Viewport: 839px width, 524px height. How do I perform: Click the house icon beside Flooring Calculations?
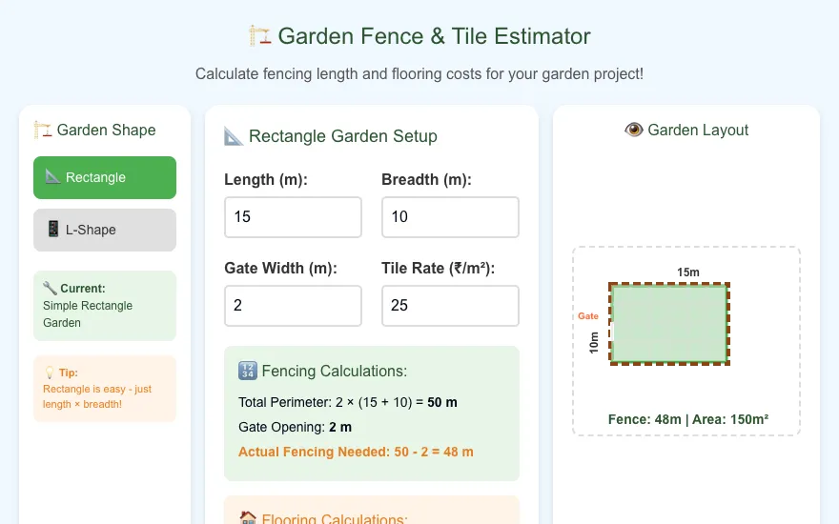coord(248,517)
